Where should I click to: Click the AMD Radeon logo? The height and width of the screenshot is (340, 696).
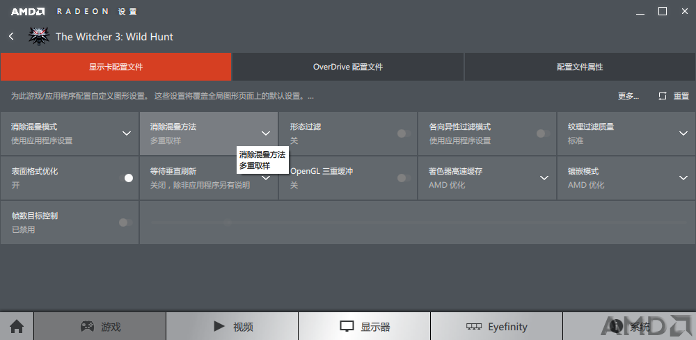point(28,12)
